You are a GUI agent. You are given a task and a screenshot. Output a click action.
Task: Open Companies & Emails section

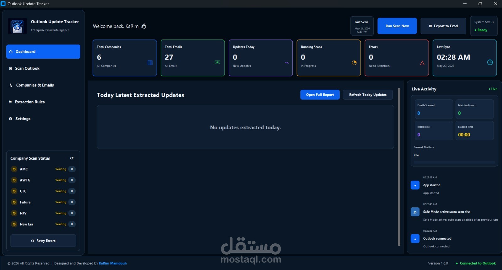pyautogui.click(x=43, y=85)
